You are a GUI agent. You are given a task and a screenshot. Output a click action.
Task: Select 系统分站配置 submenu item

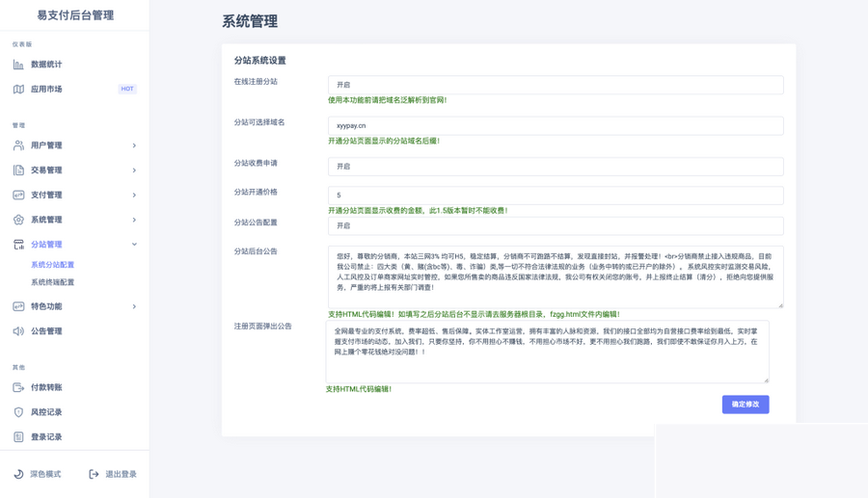coord(52,265)
